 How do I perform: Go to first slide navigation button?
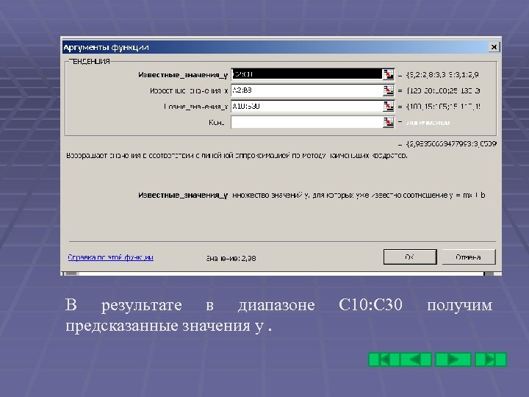click(384, 360)
